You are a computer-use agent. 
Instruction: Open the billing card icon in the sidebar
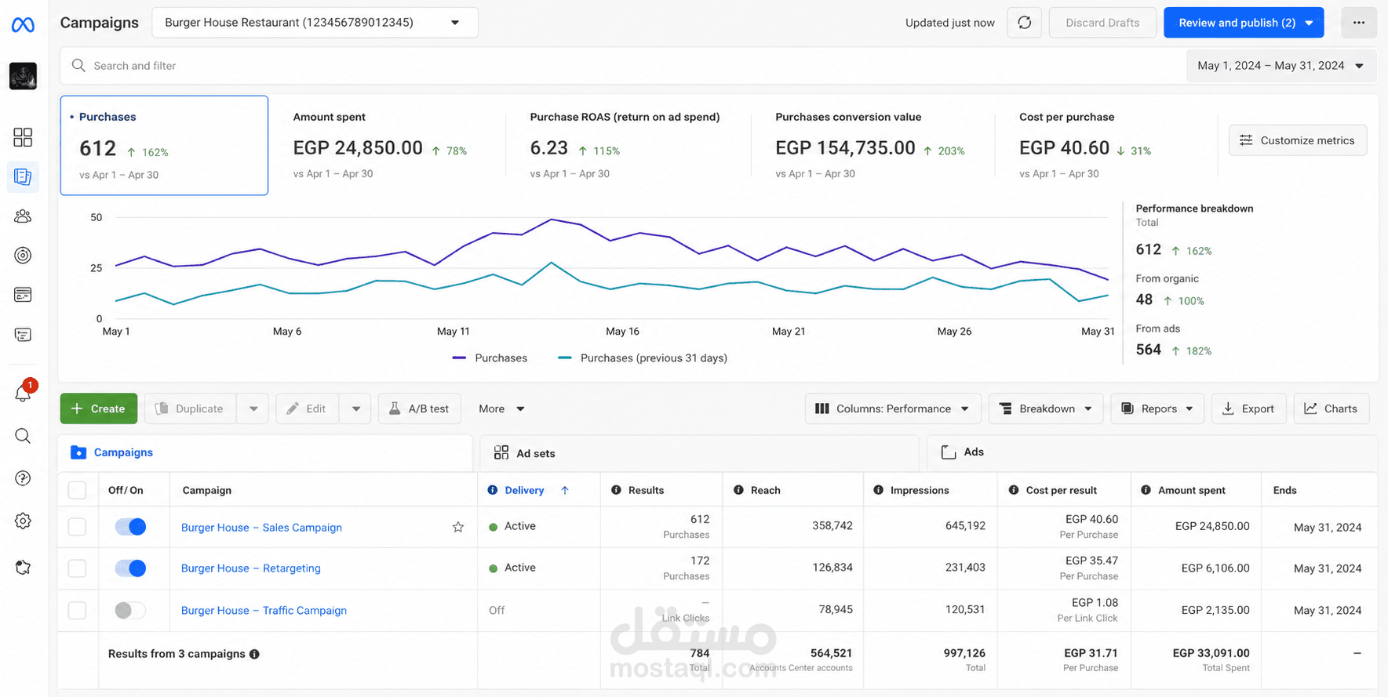(23, 295)
